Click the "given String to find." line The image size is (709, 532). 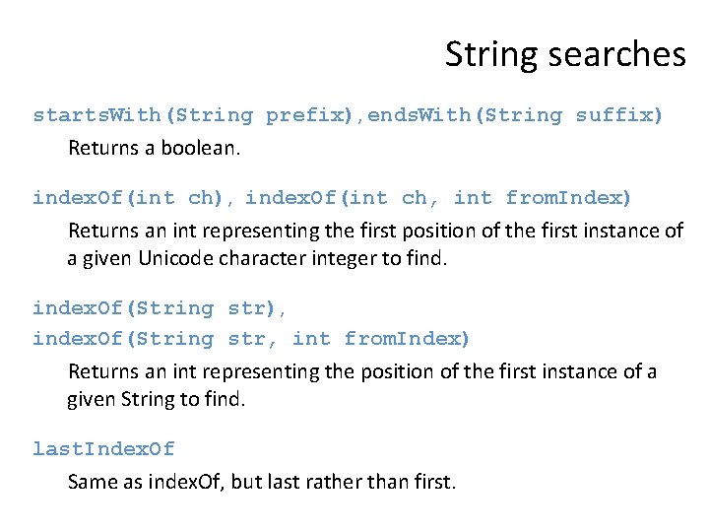[x=156, y=400]
